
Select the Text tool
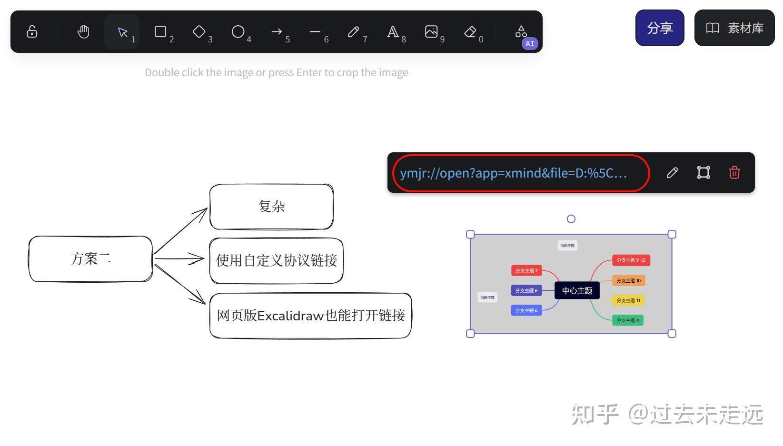coord(392,32)
